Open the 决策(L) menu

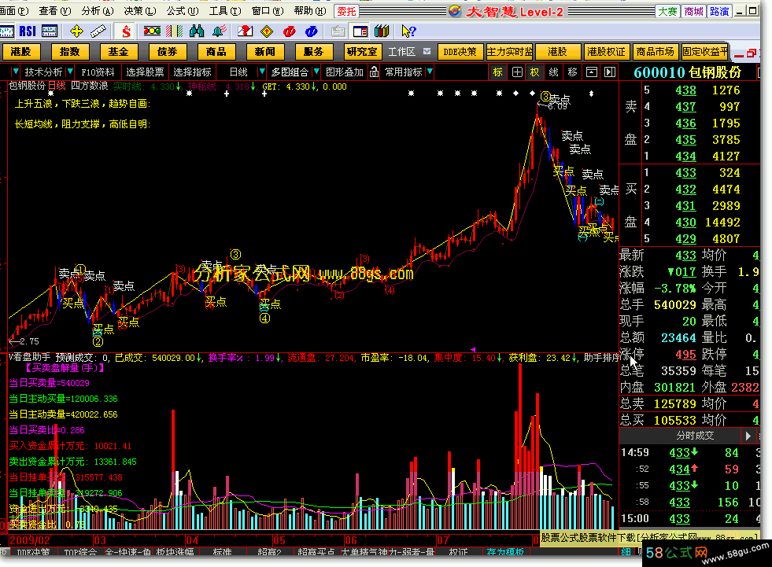pyautogui.click(x=140, y=11)
